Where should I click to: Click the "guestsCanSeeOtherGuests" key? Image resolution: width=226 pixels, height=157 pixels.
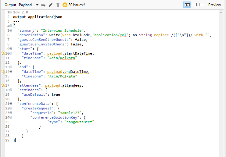click(44, 40)
